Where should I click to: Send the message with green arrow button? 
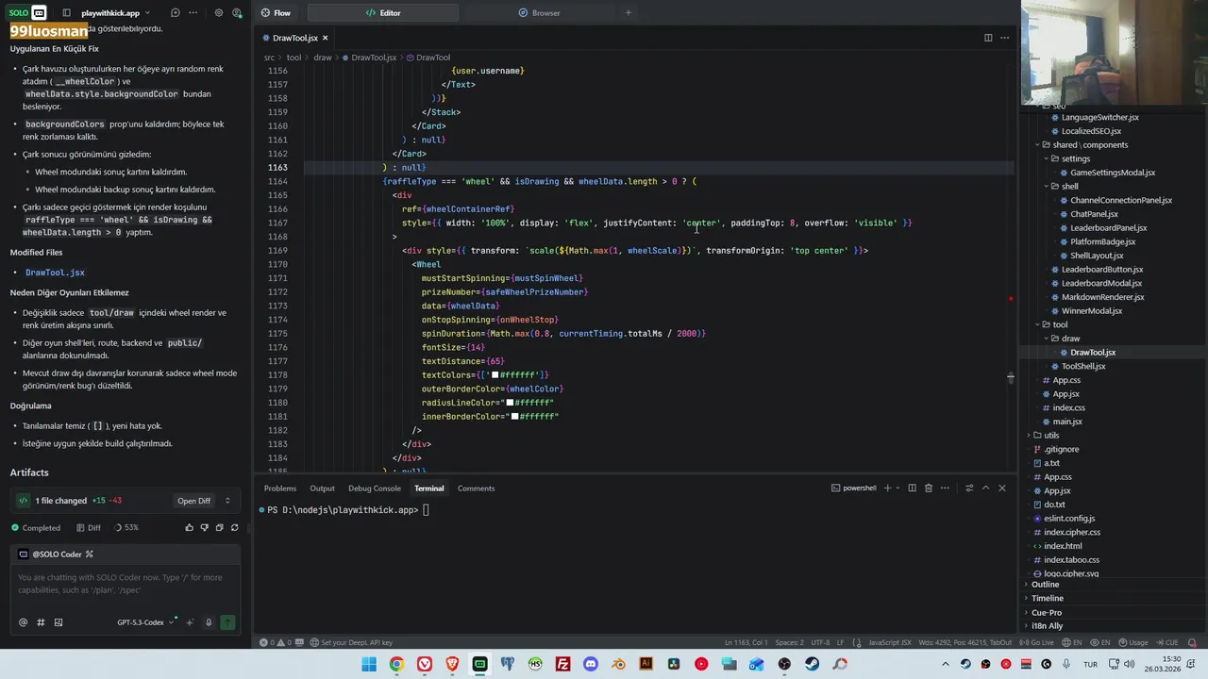click(227, 622)
